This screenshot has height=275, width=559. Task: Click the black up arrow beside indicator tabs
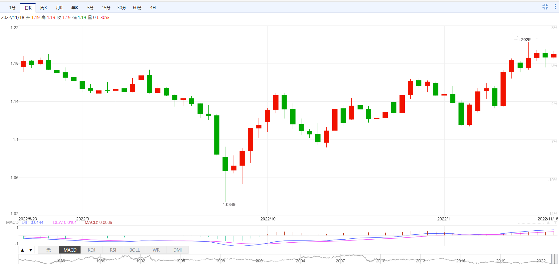tap(23, 250)
